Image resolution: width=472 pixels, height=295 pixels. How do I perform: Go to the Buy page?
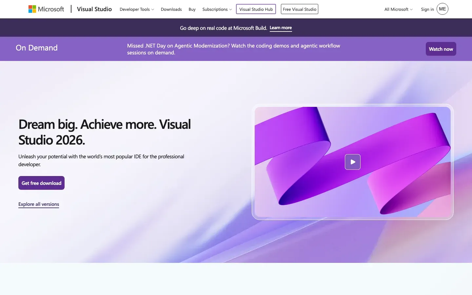click(x=192, y=9)
